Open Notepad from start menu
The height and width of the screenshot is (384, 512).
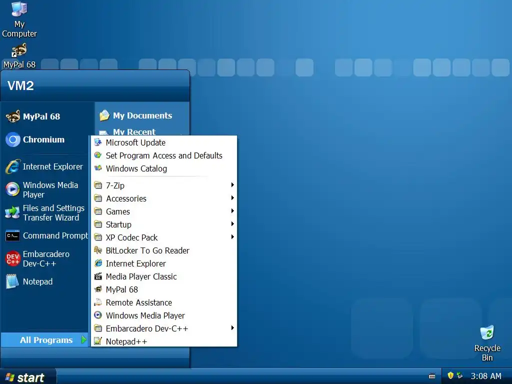(44, 282)
